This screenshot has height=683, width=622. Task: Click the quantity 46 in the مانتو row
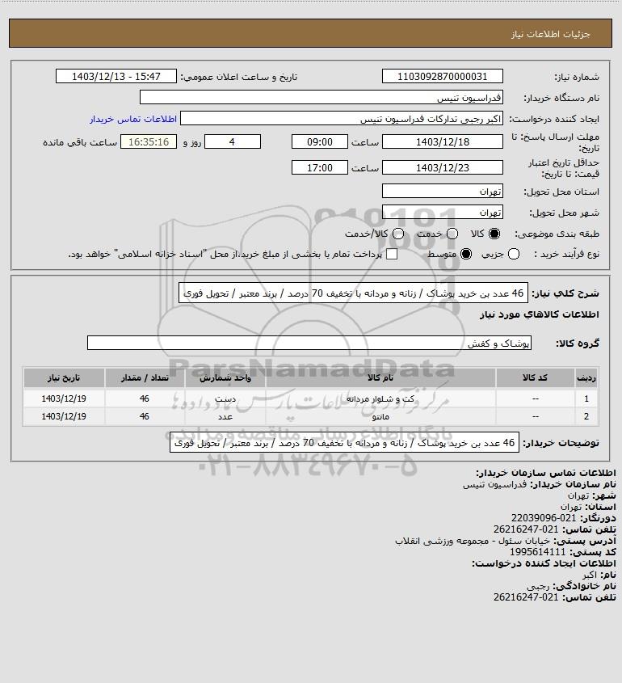point(145,416)
